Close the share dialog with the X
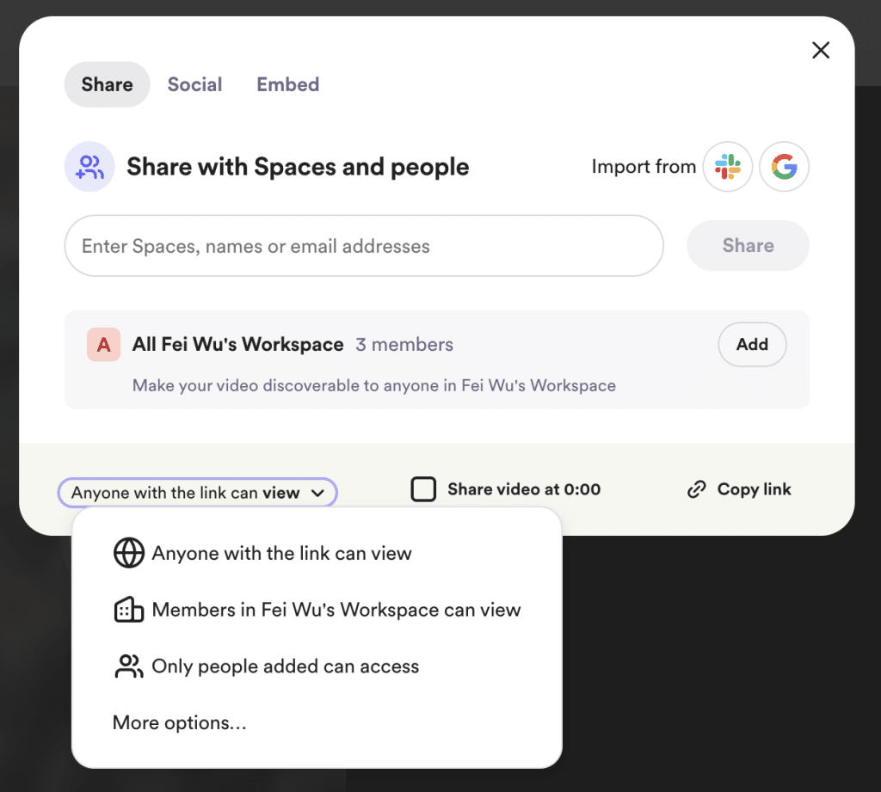Image resolution: width=881 pixels, height=792 pixels. 821,51
